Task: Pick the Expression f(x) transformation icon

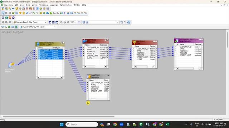Action: click(x=17, y=13)
